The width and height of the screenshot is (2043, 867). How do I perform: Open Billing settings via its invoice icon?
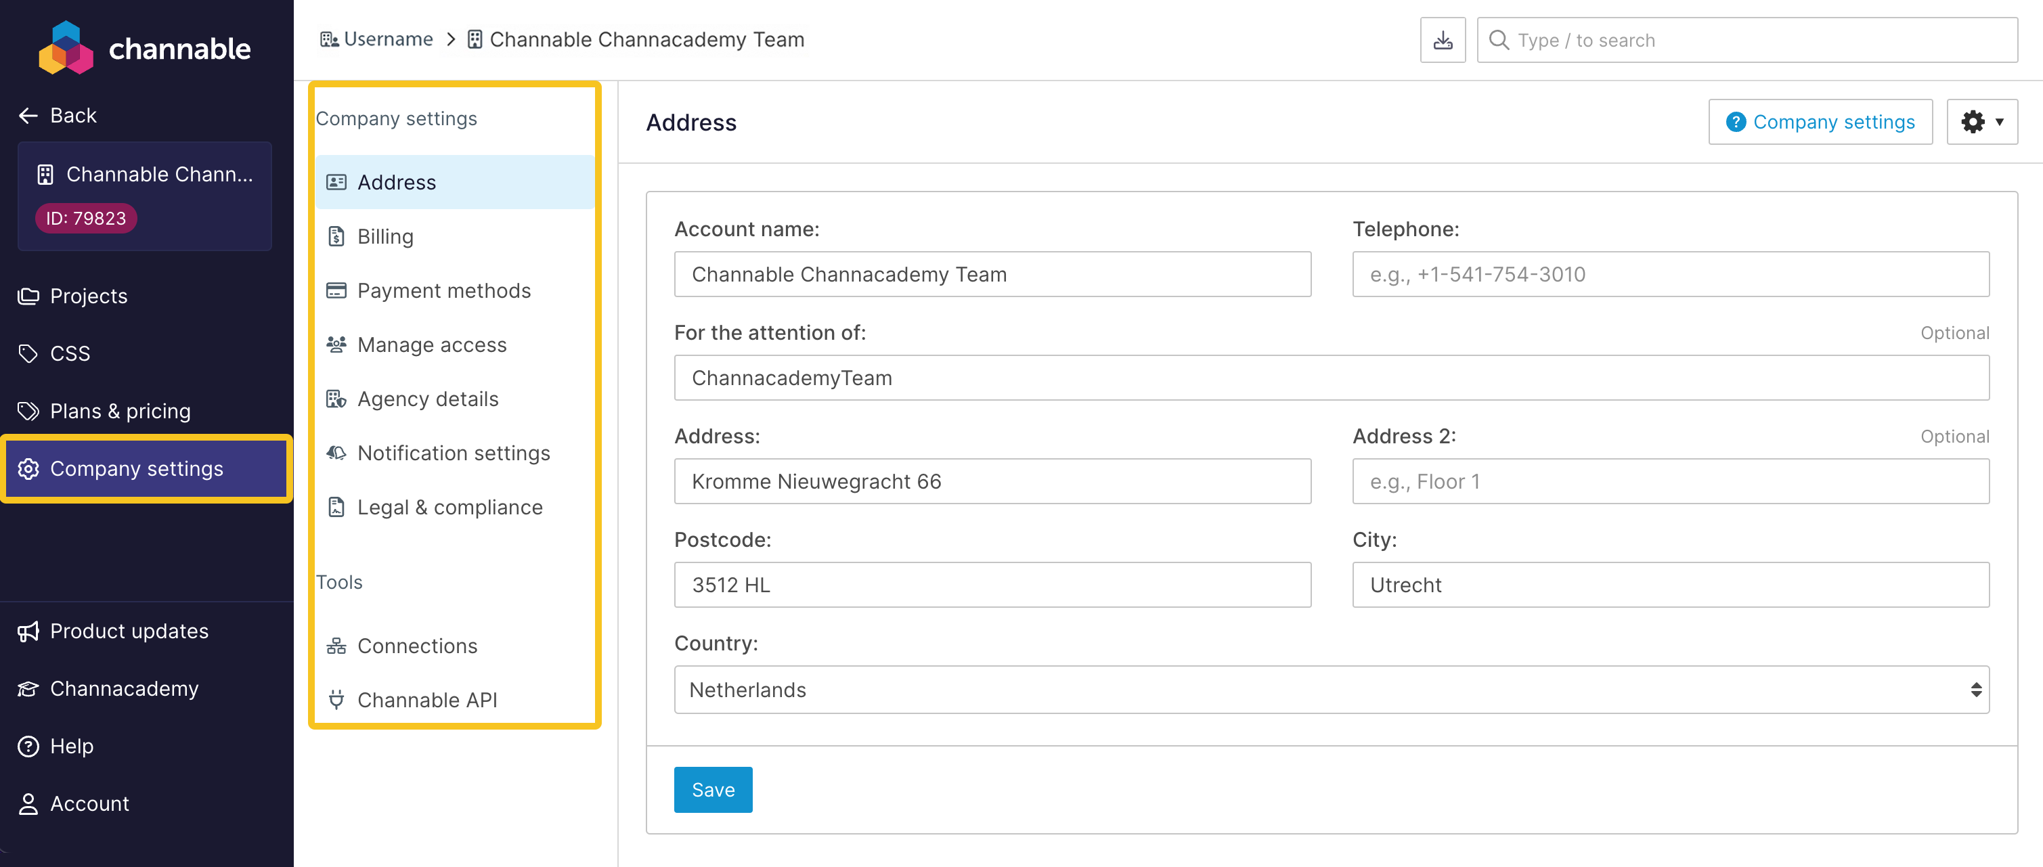point(336,236)
